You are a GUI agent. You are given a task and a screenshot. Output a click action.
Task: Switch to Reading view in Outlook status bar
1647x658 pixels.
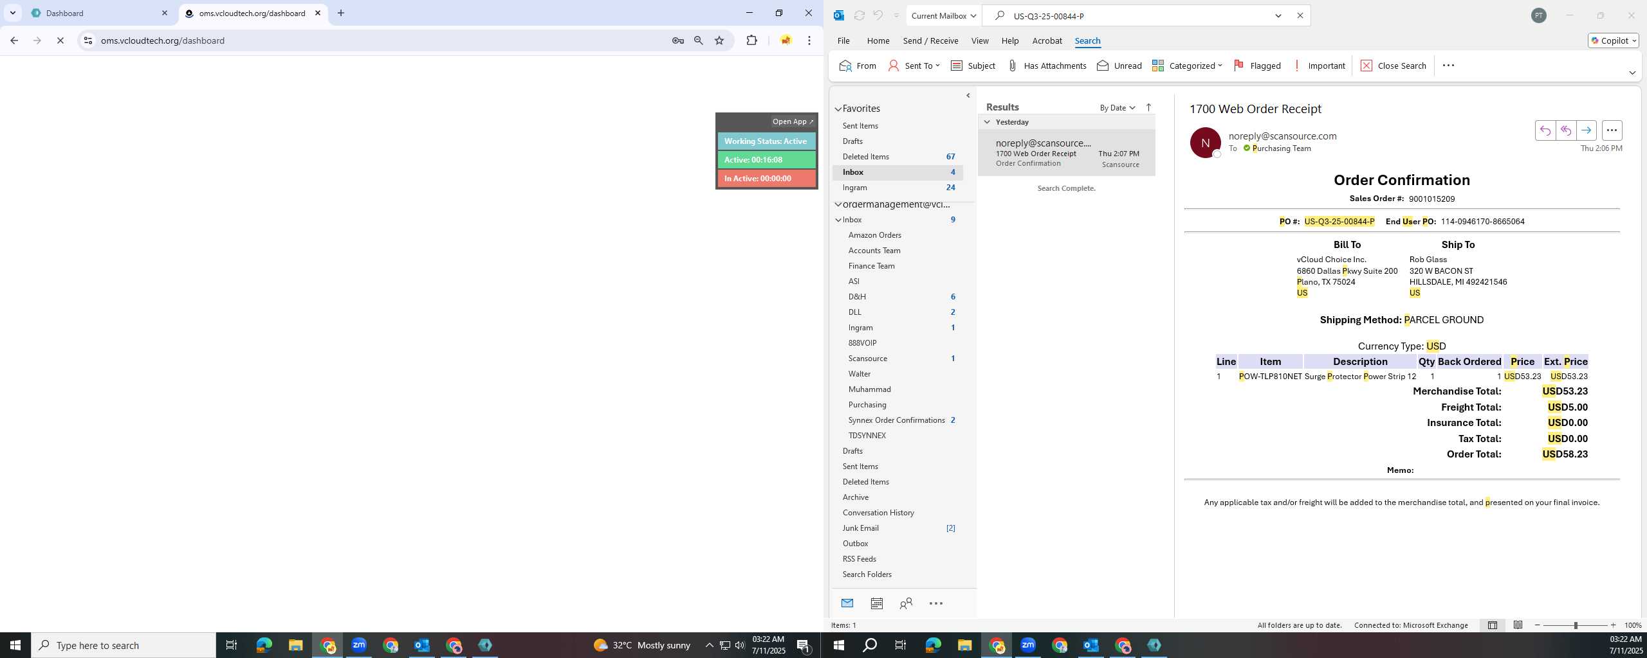coord(1518,625)
